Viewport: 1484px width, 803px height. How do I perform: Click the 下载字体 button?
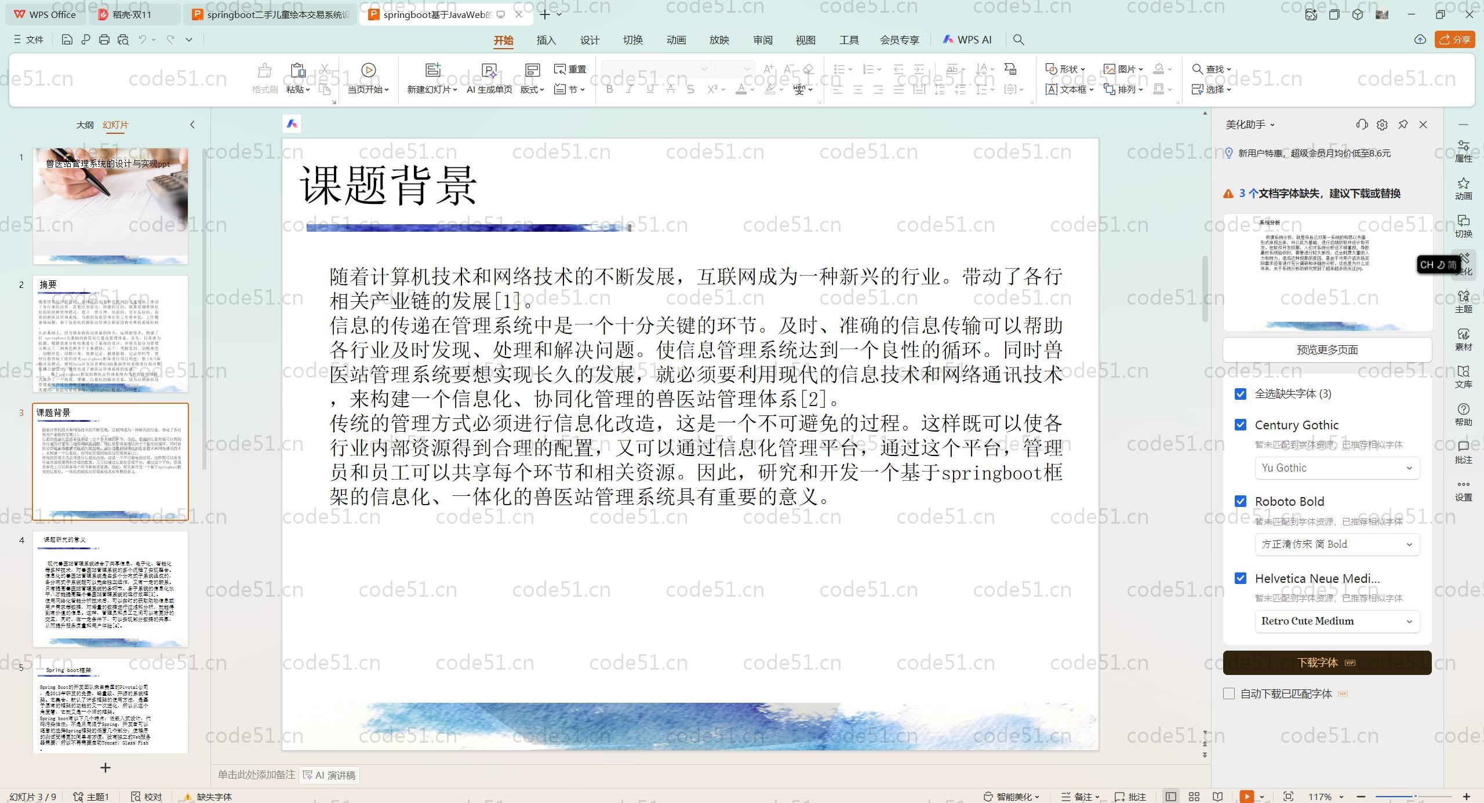1327,662
